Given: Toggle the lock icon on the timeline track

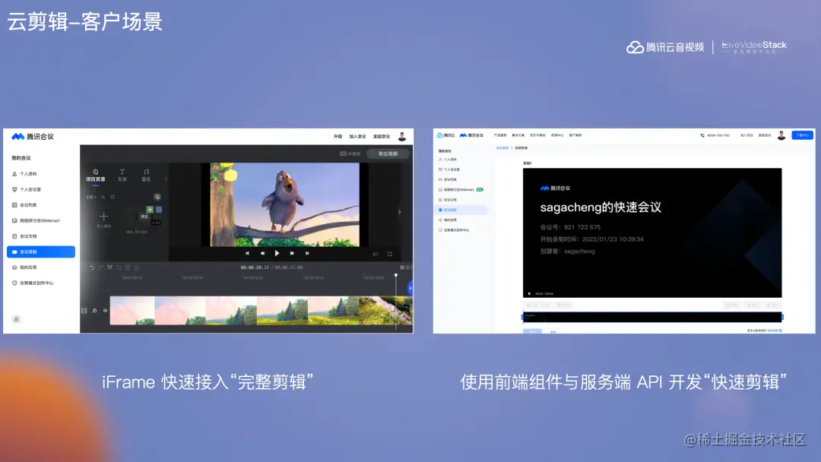Looking at the screenshot, I should 94,309.
